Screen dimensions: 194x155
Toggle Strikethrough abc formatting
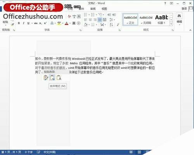click(36, 23)
